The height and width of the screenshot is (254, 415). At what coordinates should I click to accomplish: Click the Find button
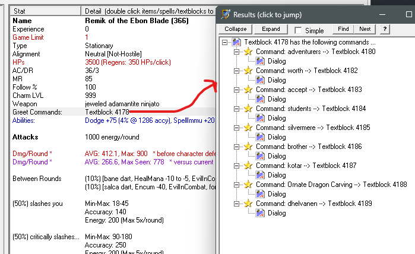pyautogui.click(x=343, y=29)
